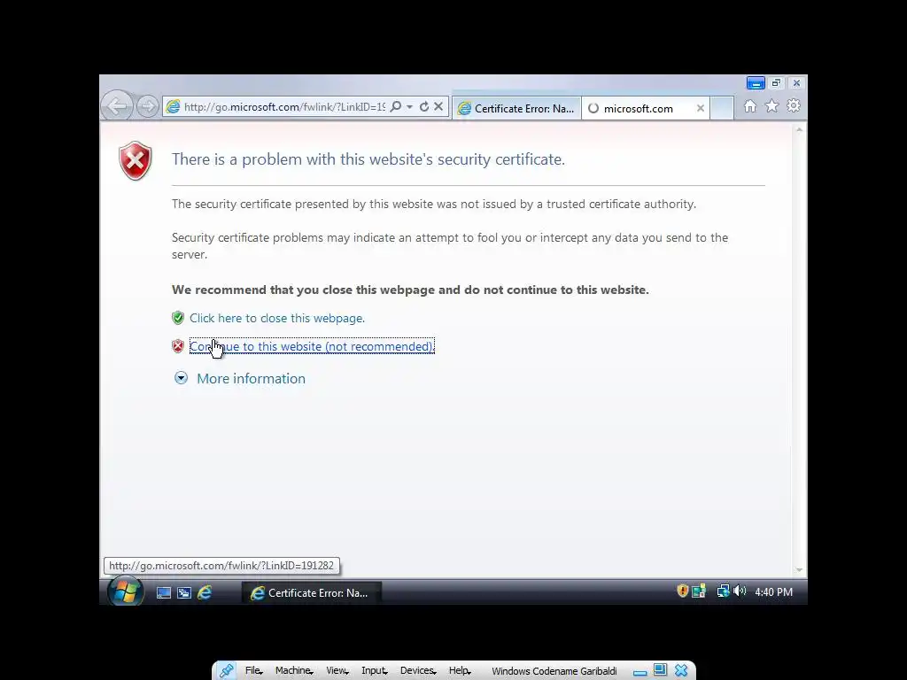Exit fullscreen via VM toolbar window icon
The height and width of the screenshot is (680, 907).
pos(660,670)
